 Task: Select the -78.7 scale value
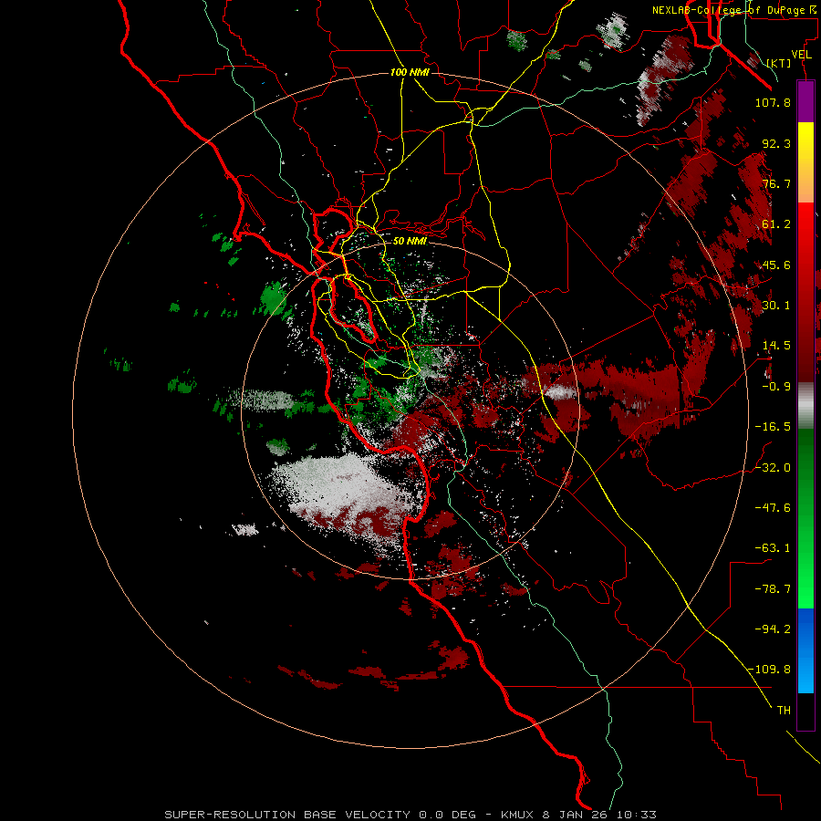click(773, 589)
